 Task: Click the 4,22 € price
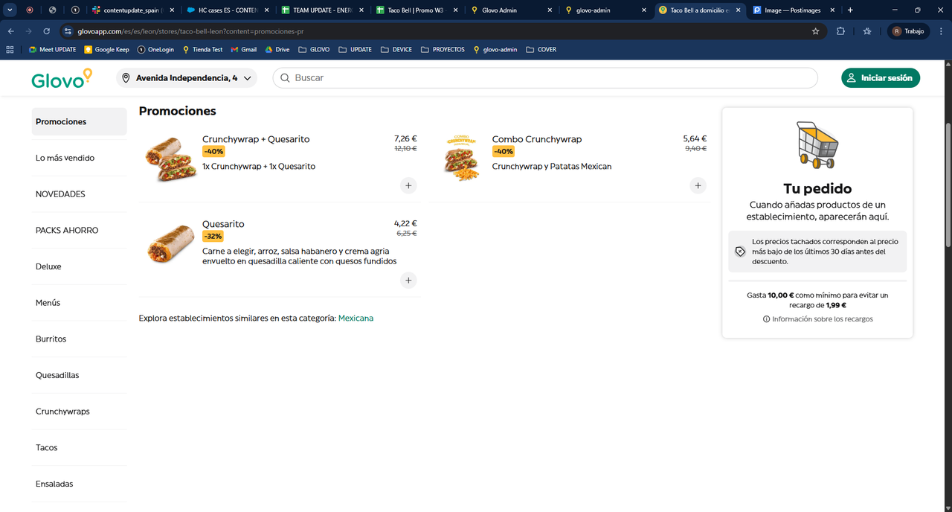pos(405,223)
